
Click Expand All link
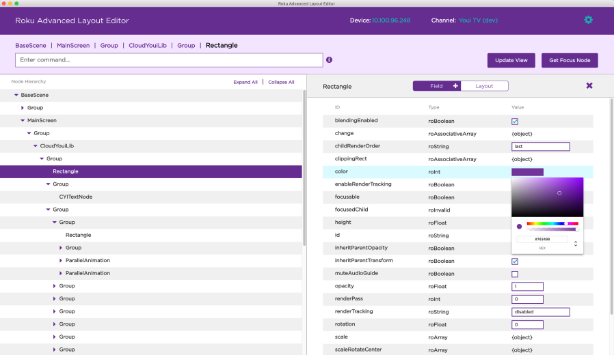[x=245, y=82]
